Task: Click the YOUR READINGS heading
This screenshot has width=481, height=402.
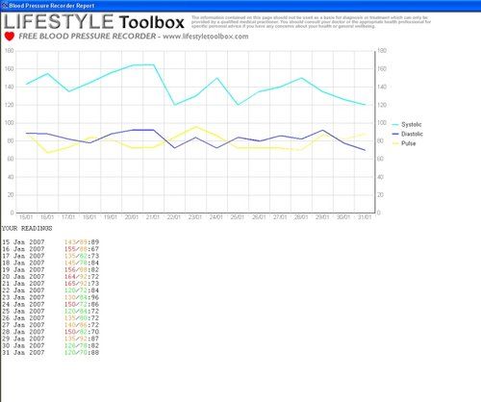Action: [x=27, y=229]
